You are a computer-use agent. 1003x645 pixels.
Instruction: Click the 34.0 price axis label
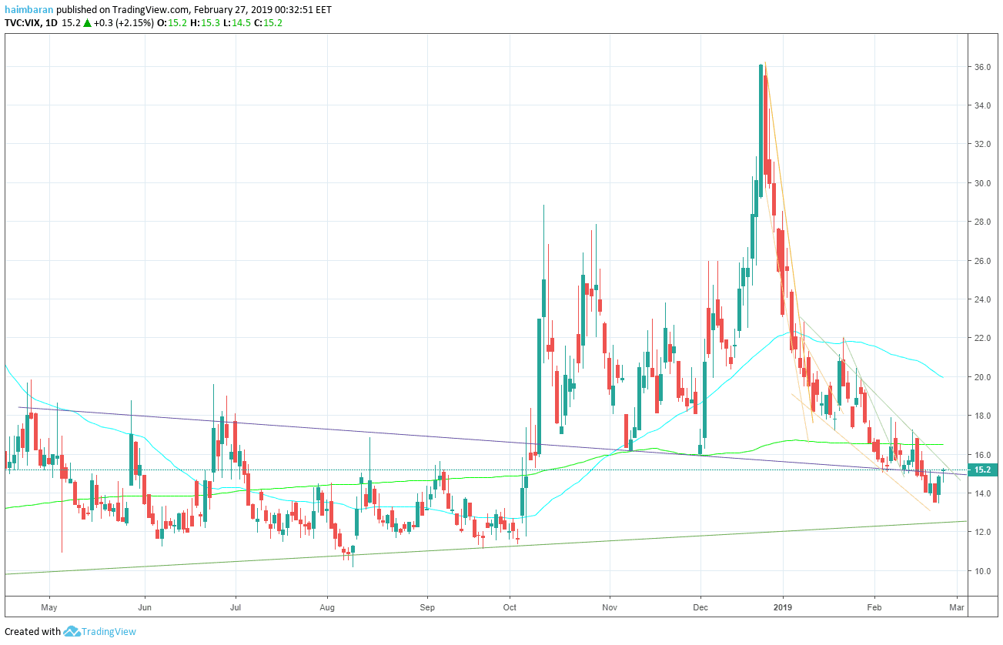point(981,105)
